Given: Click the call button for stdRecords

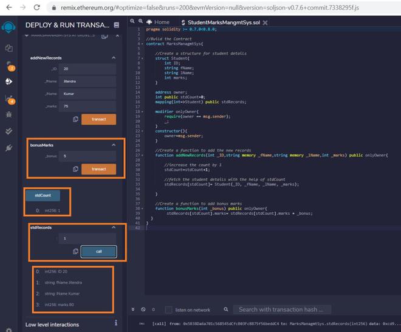Looking at the screenshot, I should coord(98,251).
